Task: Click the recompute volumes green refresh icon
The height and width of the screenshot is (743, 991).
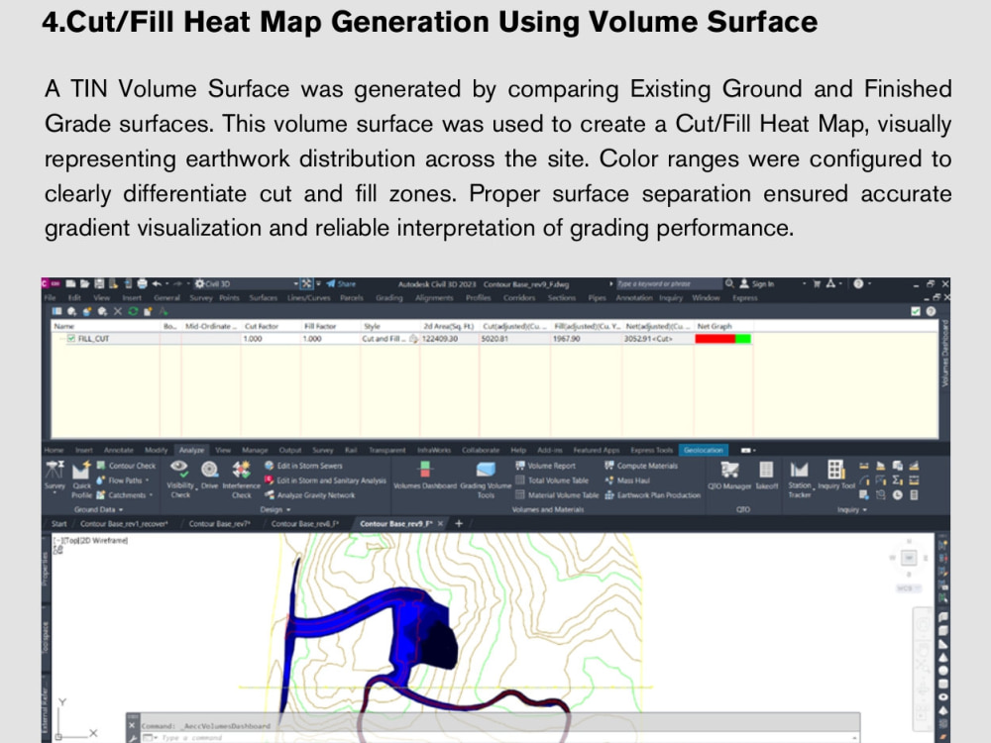Action: [133, 311]
